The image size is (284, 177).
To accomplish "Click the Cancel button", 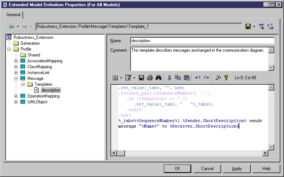I will click(x=207, y=169).
